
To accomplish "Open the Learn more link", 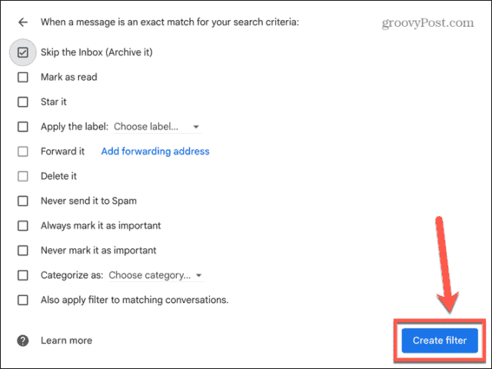I will point(67,341).
